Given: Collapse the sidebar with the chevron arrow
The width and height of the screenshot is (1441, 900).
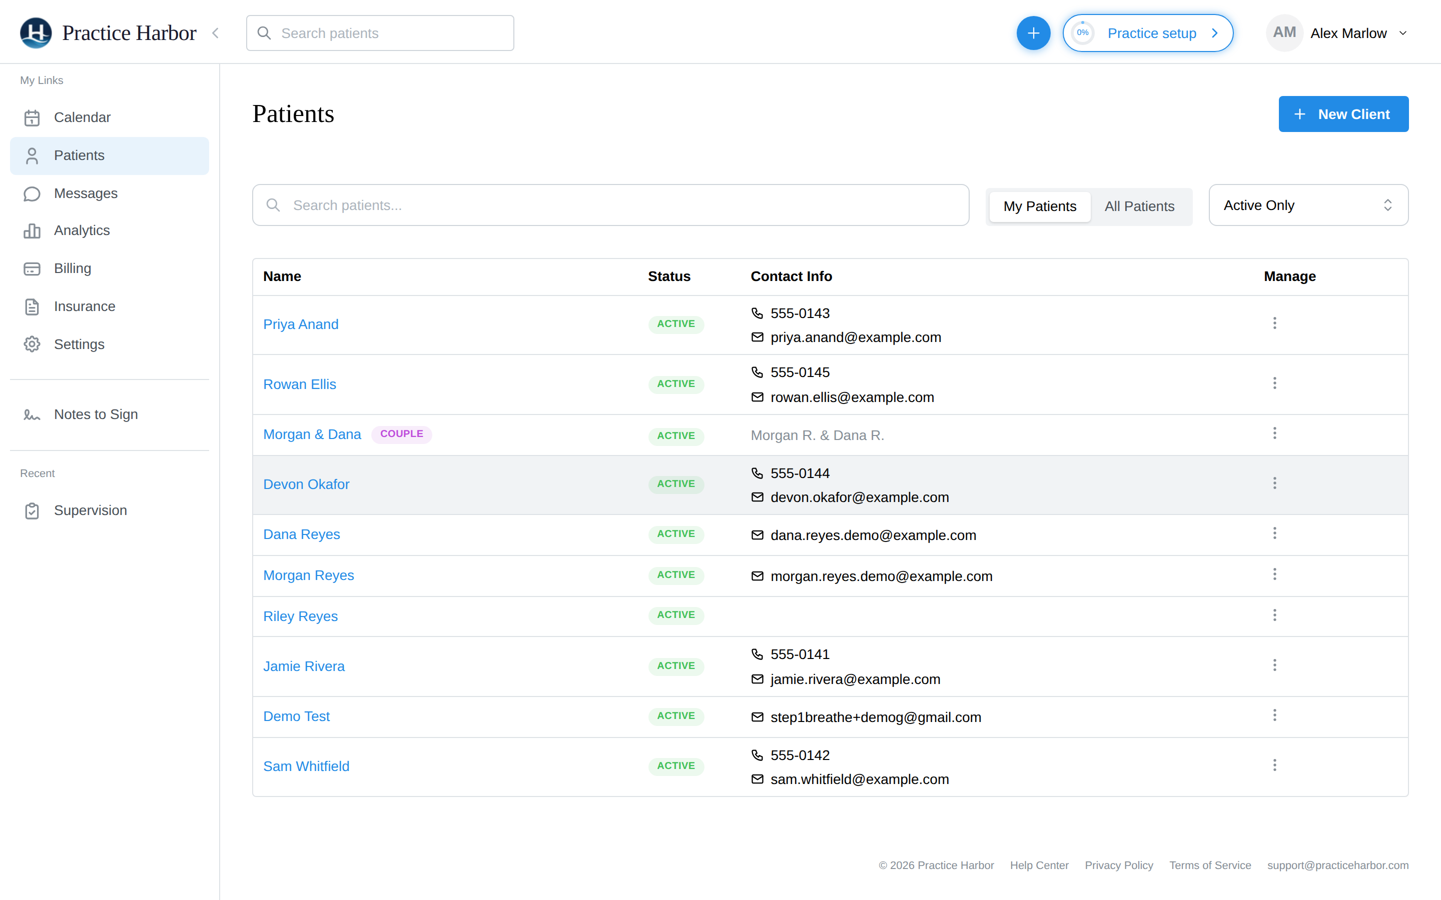Looking at the screenshot, I should pyautogui.click(x=216, y=33).
